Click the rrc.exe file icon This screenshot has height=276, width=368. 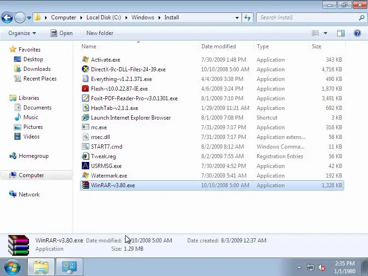[x=86, y=127]
